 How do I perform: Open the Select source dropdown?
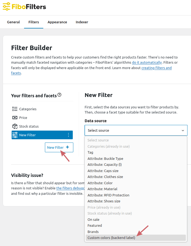click(136, 130)
